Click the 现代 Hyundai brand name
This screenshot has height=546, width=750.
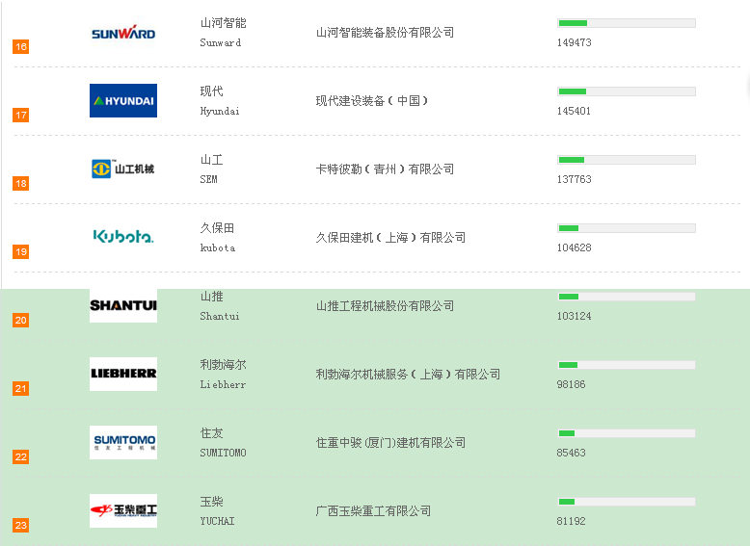212,91
